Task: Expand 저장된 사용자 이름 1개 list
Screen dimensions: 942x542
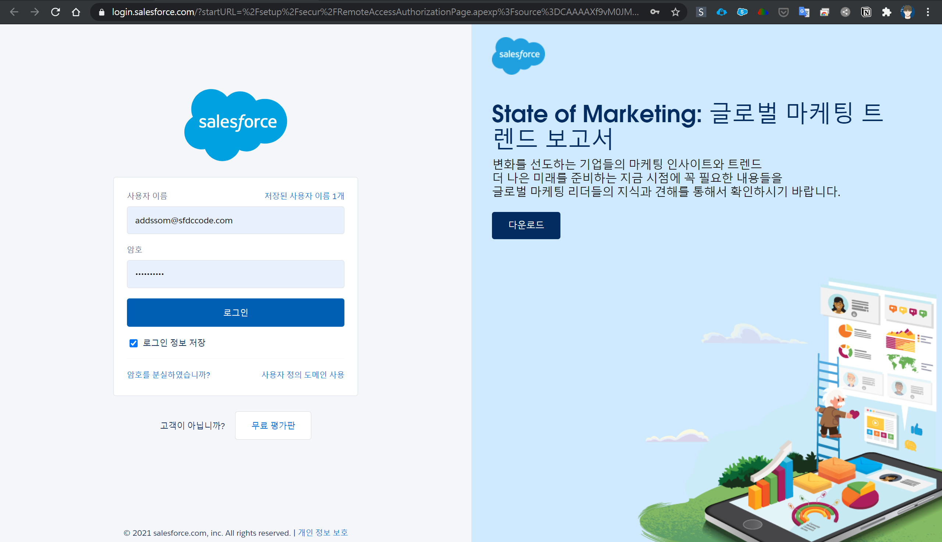Action: tap(304, 196)
